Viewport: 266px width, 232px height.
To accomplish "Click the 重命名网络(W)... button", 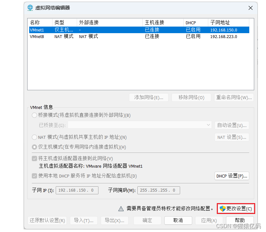I will pos(234,97).
